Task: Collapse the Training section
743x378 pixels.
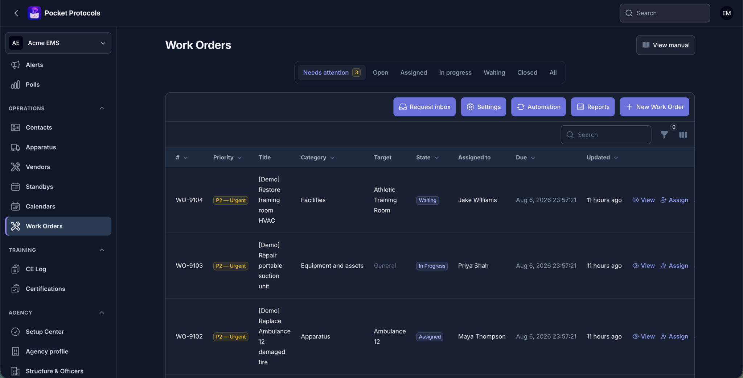Action: (x=102, y=250)
